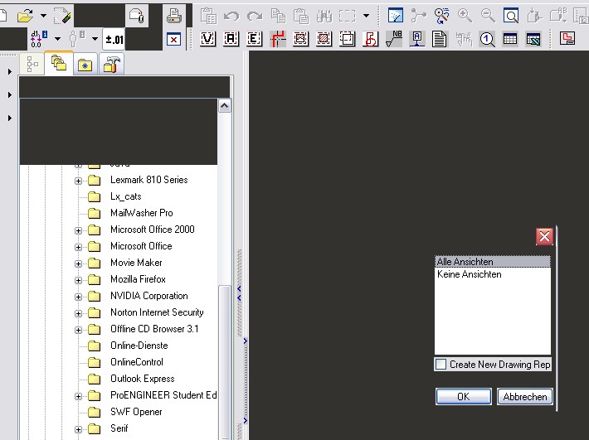Click the Paste clipboard icon
Screen dimensions: 589x440
pos(301,16)
